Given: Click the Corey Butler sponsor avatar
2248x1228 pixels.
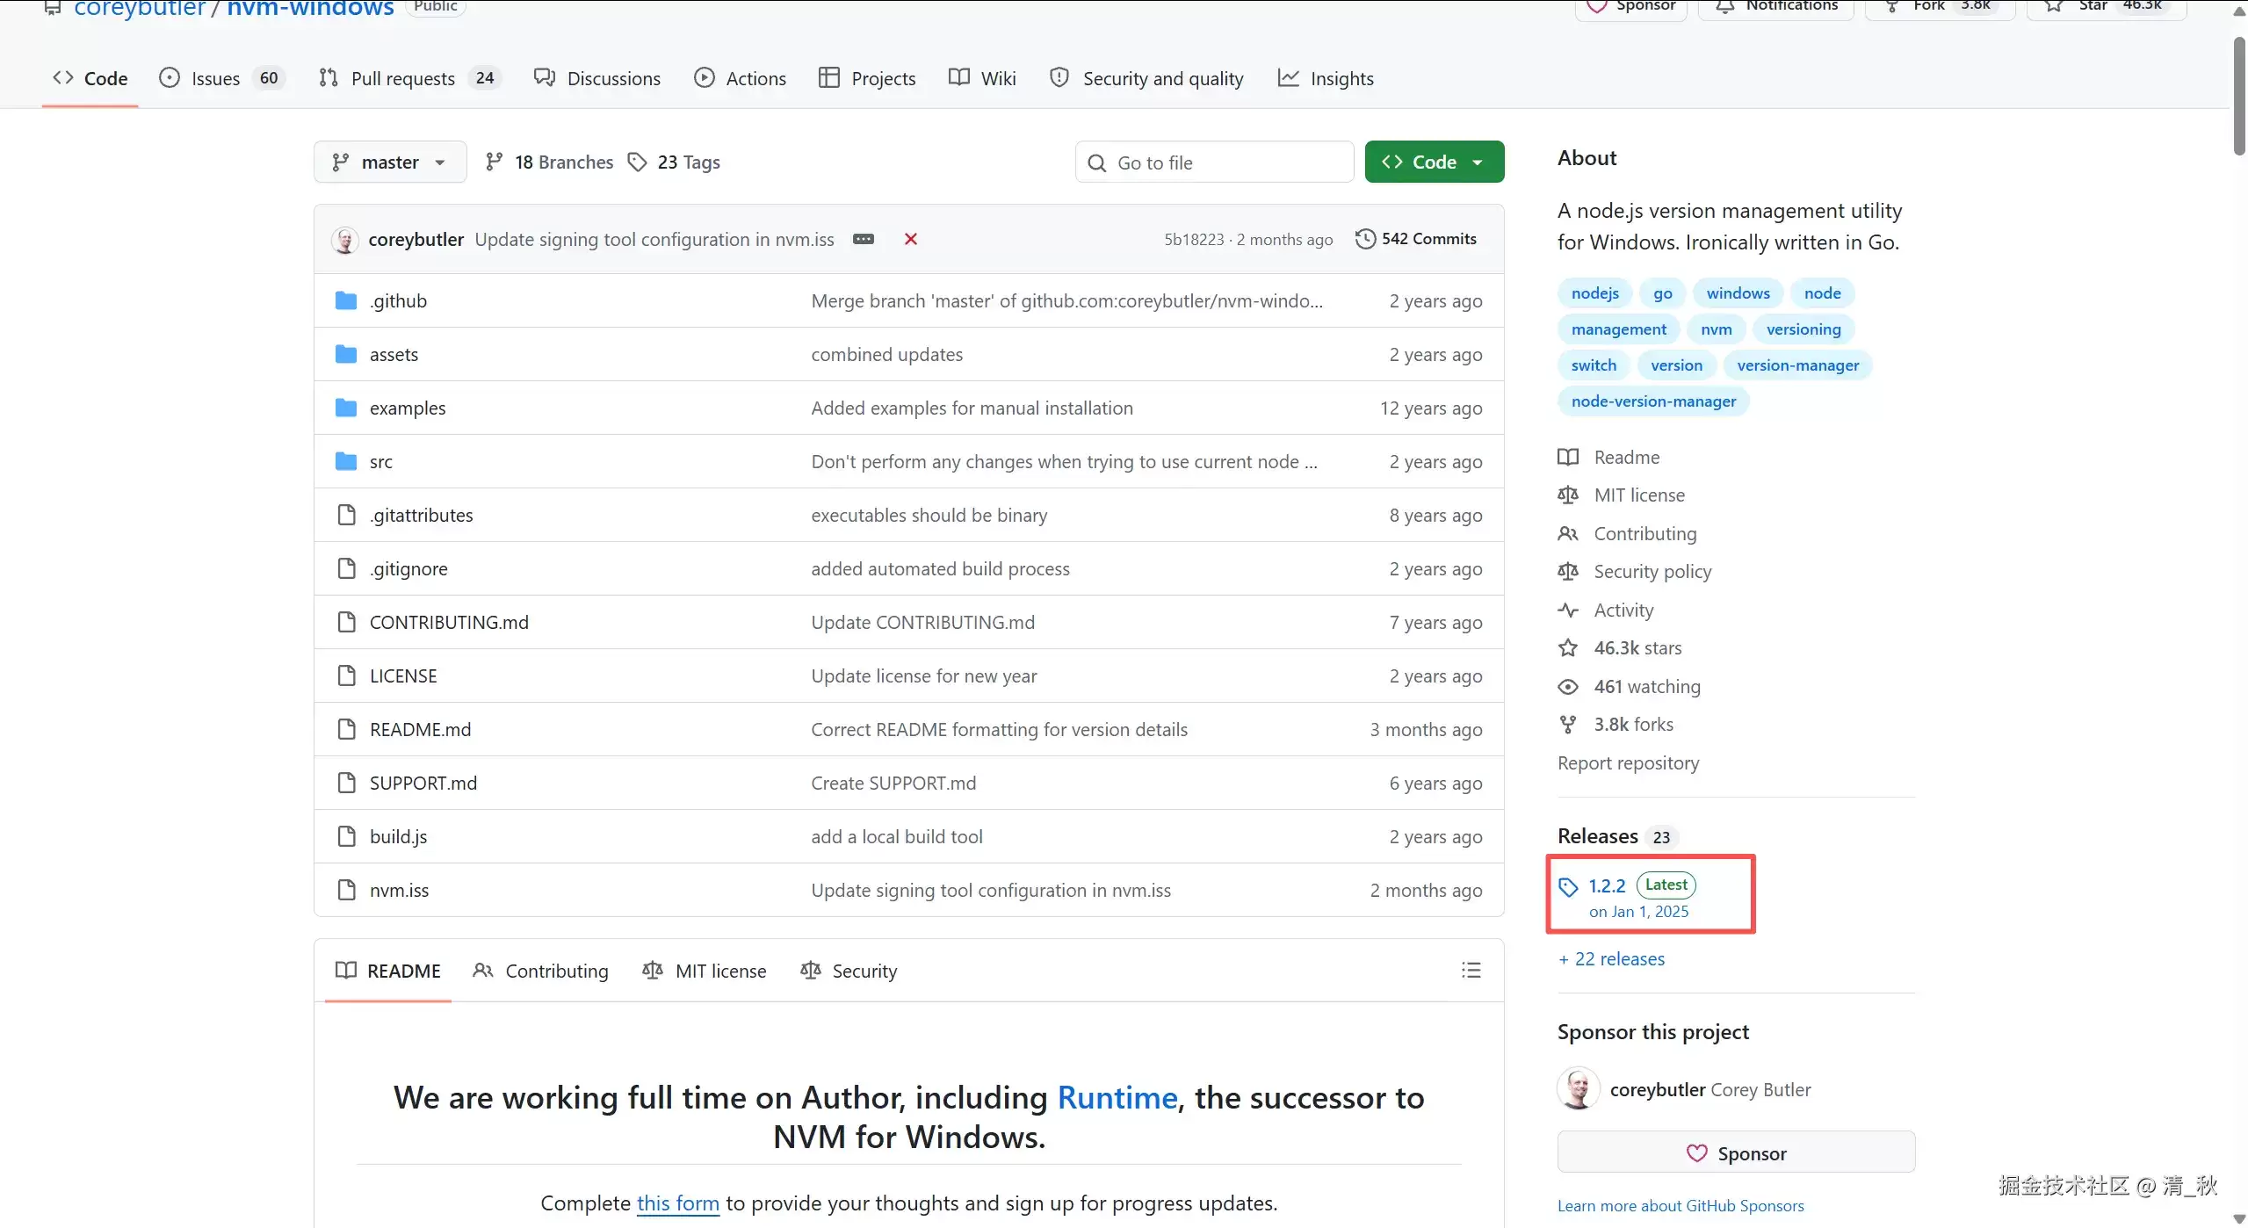Looking at the screenshot, I should [x=1579, y=1089].
